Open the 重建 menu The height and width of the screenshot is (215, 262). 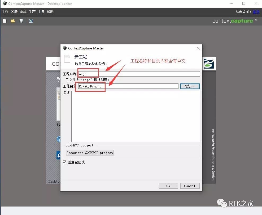[23, 11]
